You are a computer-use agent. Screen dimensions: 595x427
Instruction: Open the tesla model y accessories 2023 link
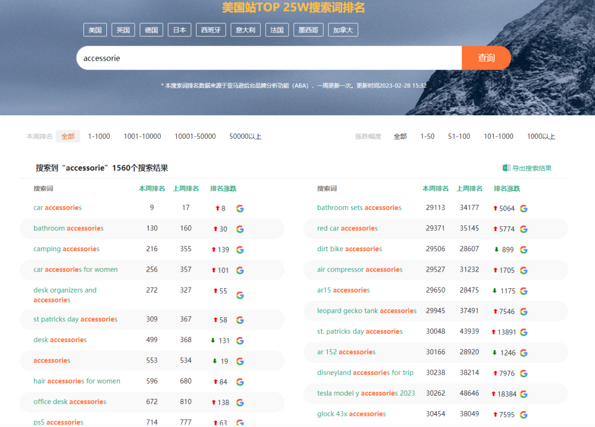[366, 393]
